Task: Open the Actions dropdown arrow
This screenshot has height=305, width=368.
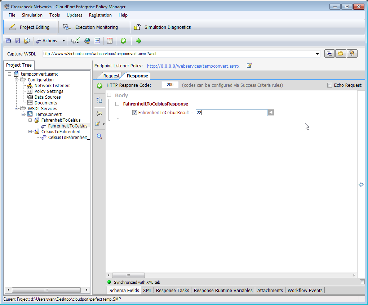Action: (63, 41)
